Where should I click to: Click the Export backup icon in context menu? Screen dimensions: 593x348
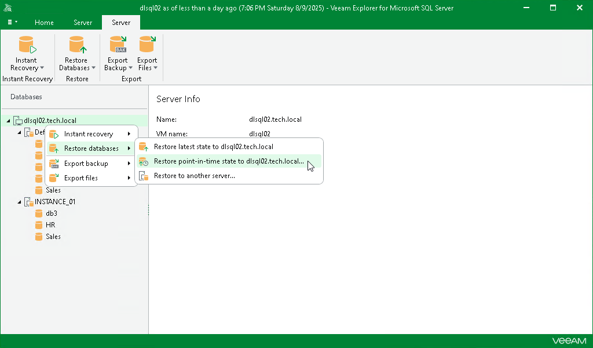click(x=54, y=163)
